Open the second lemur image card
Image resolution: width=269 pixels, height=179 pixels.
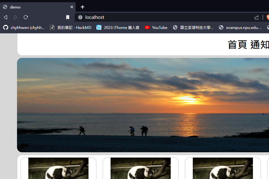click(140, 168)
